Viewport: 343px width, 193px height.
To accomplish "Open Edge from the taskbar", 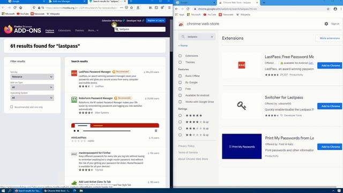I will click(74, 191).
